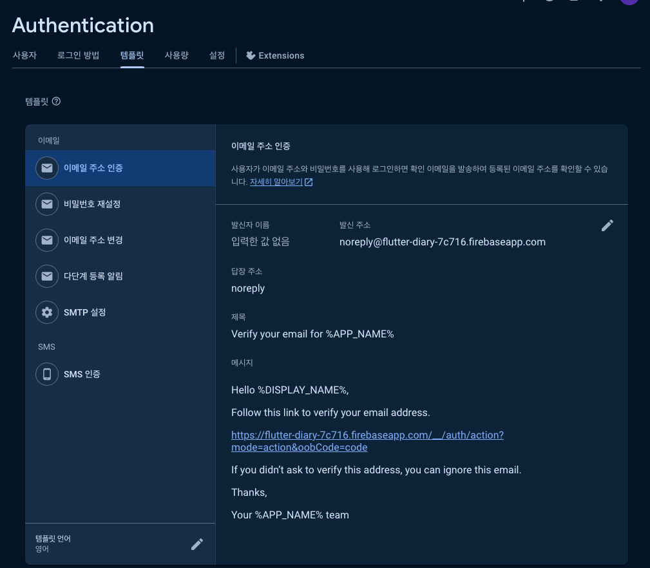This screenshot has width=650, height=568.
Task: Click the mail icon for 비밀번호 재설정
Action: [x=47, y=204]
